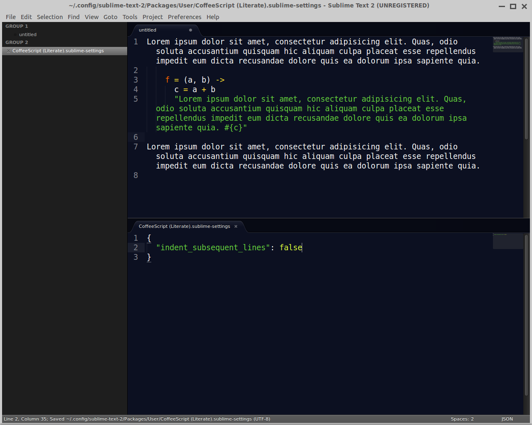
Task: Click the "c = a + b" code line
Action: 195,90
